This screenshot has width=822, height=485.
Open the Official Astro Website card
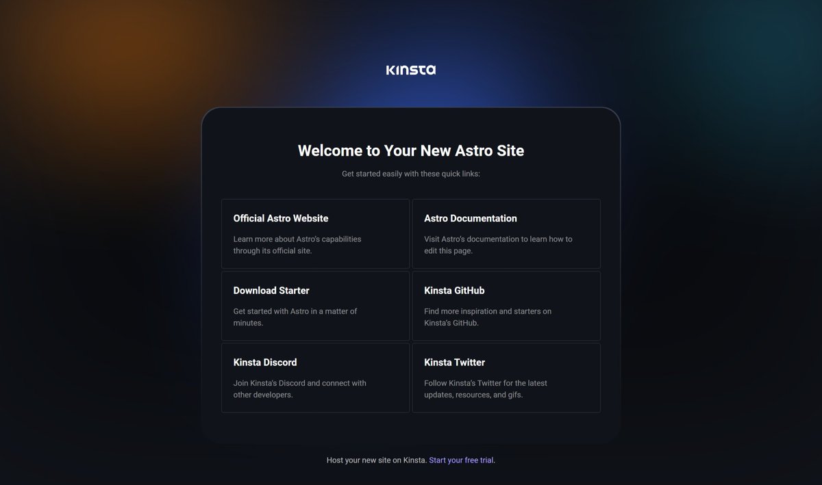tap(315, 234)
